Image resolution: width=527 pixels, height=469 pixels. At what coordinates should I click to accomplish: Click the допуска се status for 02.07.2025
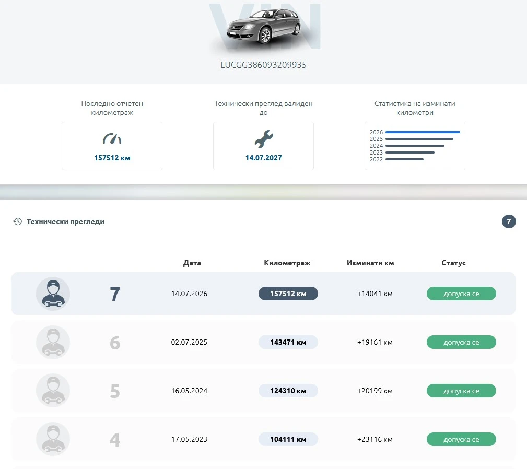click(x=461, y=342)
